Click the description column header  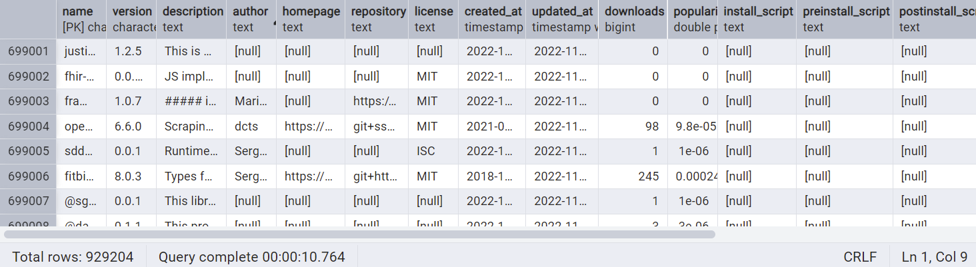[x=193, y=19]
